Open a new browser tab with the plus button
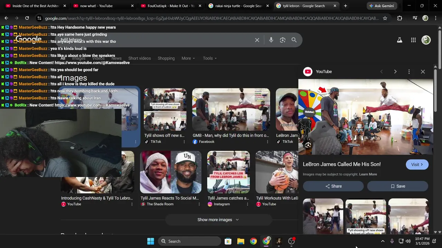 click(x=345, y=6)
